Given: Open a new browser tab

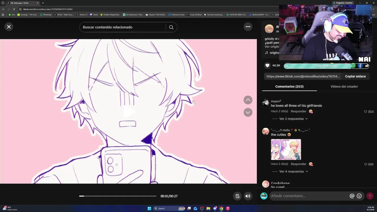Looking at the screenshot, I should (43, 3).
